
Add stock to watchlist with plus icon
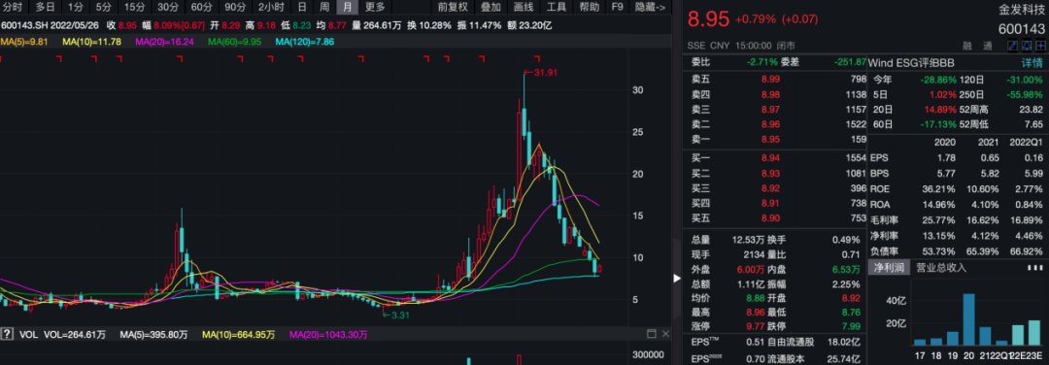[x=1041, y=46]
